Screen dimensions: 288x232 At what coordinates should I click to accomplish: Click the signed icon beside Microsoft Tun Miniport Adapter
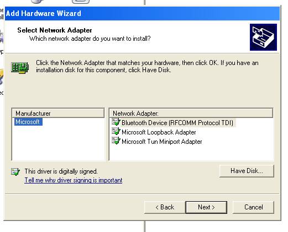point(116,141)
